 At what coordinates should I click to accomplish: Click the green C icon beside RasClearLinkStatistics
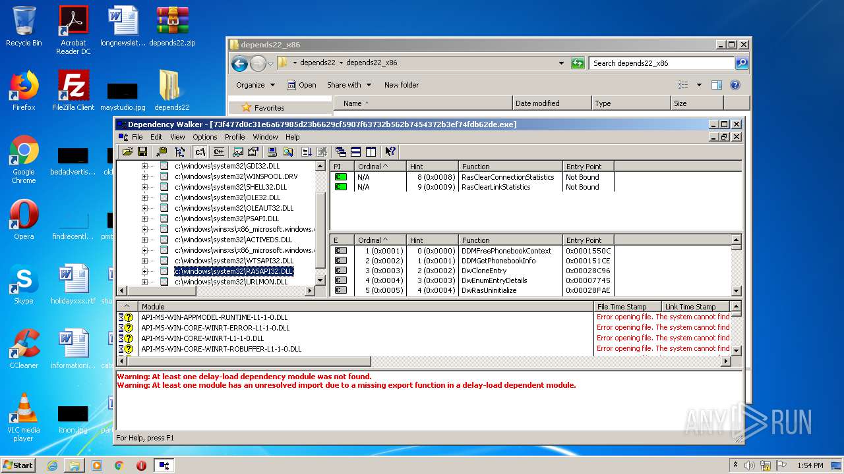(341, 187)
